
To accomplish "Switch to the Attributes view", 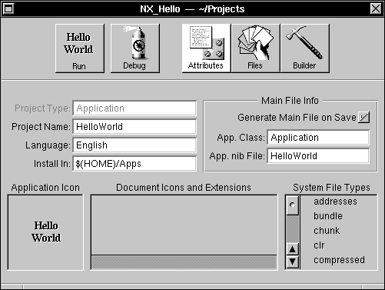I will 206,48.
